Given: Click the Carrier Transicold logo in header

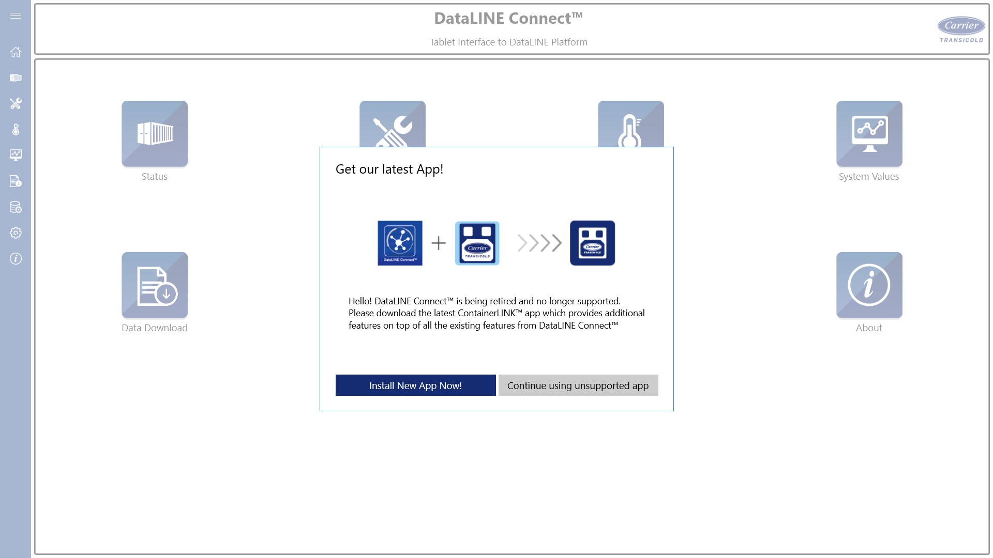Looking at the screenshot, I should (961, 29).
